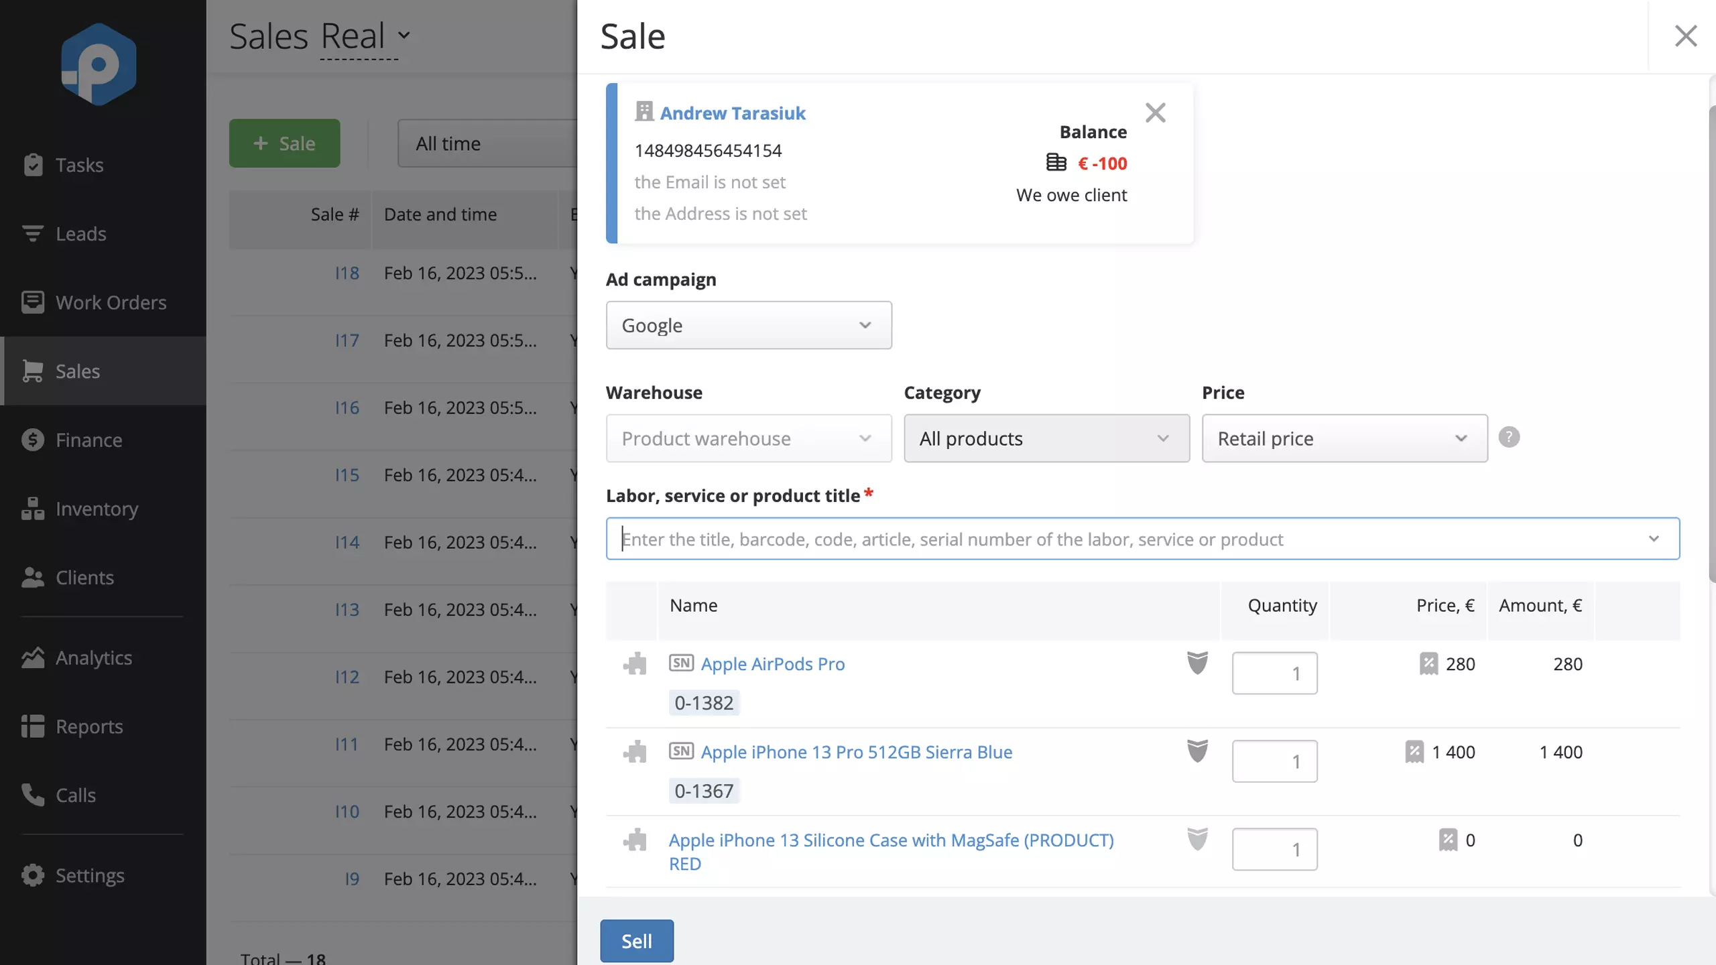Open the Ad campaign Google dropdown

(x=749, y=325)
